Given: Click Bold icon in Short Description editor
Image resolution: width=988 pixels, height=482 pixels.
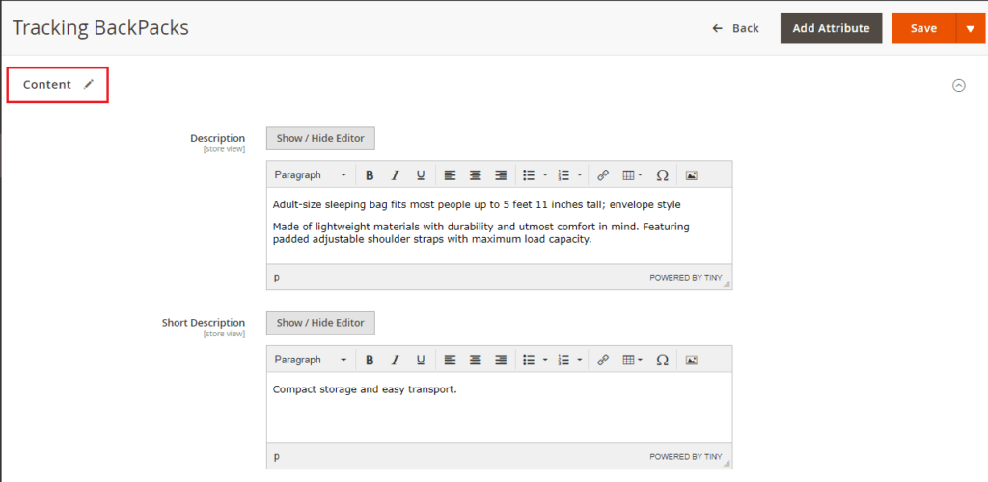Looking at the screenshot, I should (x=370, y=360).
